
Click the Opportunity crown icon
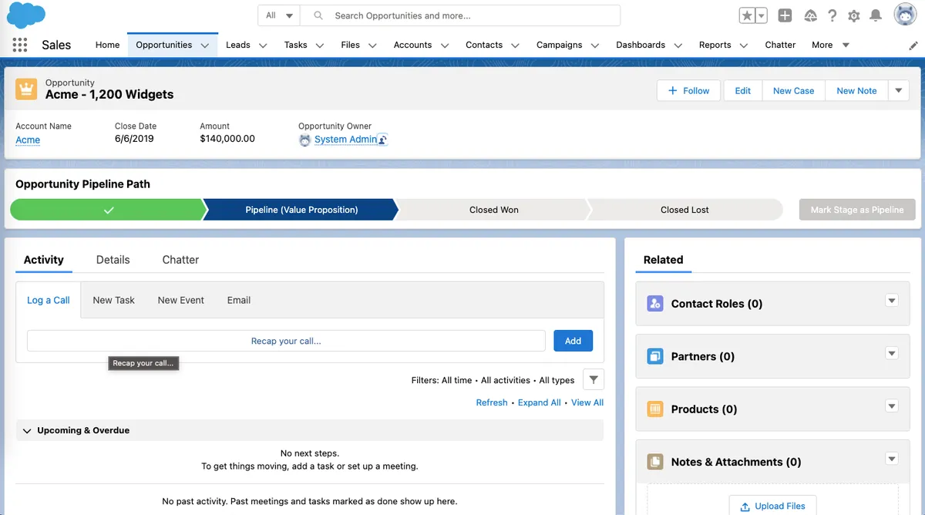tap(26, 89)
